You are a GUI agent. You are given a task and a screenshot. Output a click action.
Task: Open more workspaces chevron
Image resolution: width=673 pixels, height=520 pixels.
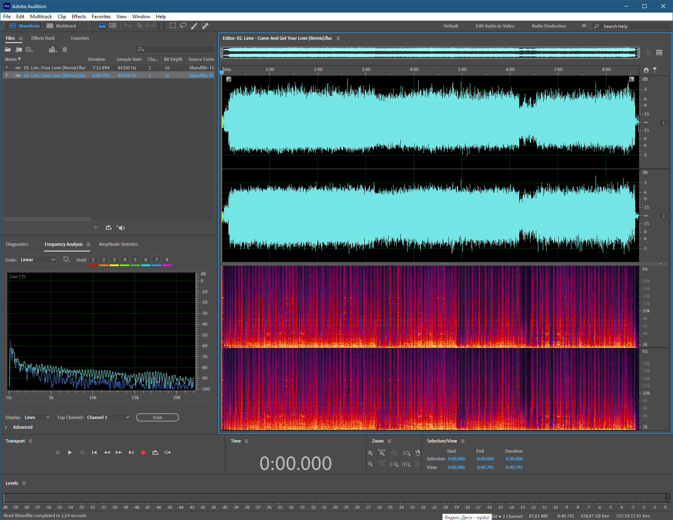click(x=584, y=26)
